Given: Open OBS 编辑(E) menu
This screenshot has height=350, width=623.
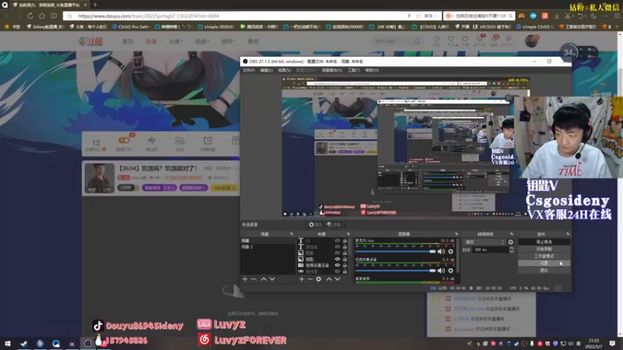Looking at the screenshot, I should 266,70.
